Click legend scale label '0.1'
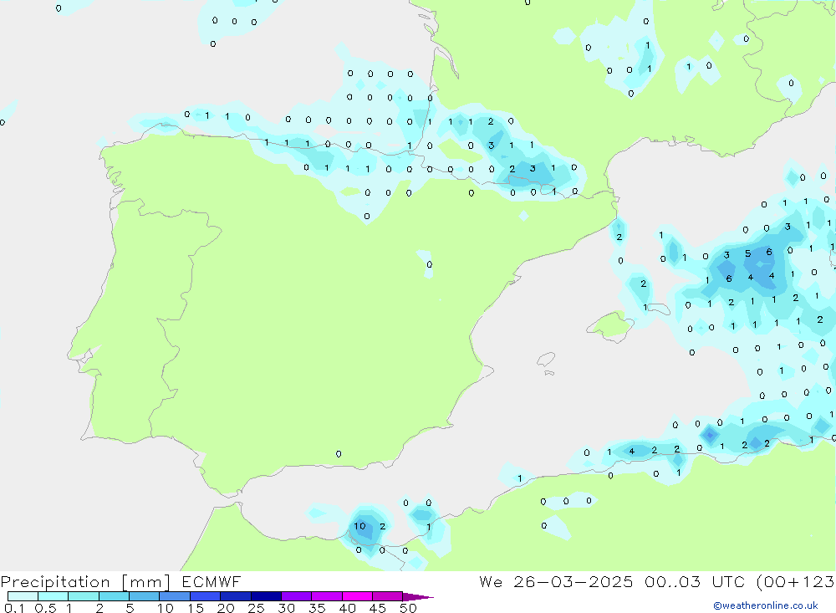The width and height of the screenshot is (836, 613). 14,608
